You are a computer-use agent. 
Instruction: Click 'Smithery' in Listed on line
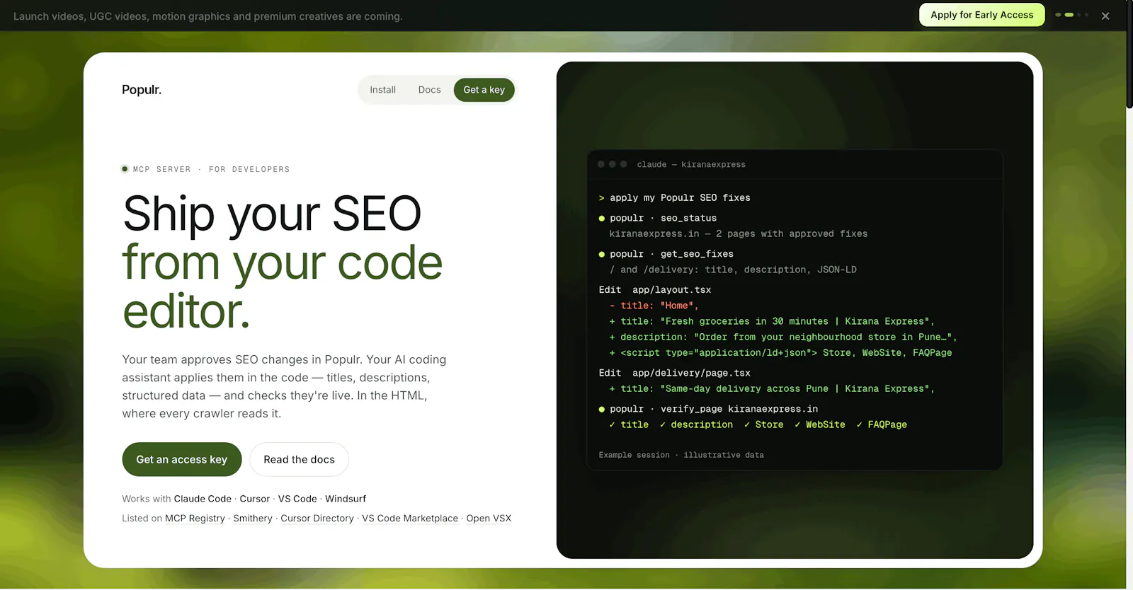coord(253,519)
